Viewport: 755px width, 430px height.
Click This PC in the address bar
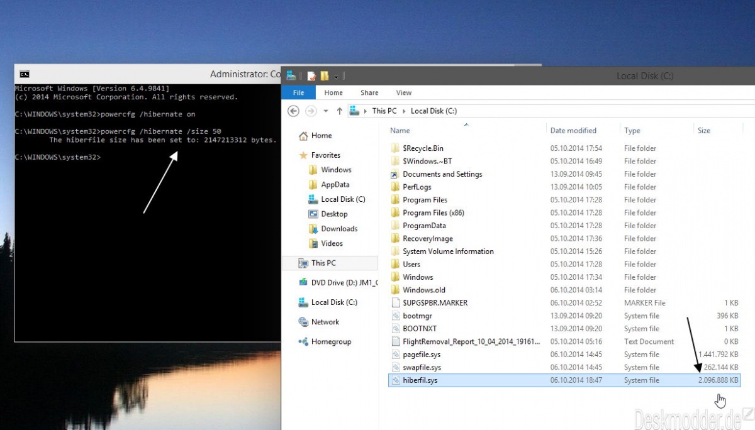[x=384, y=111]
